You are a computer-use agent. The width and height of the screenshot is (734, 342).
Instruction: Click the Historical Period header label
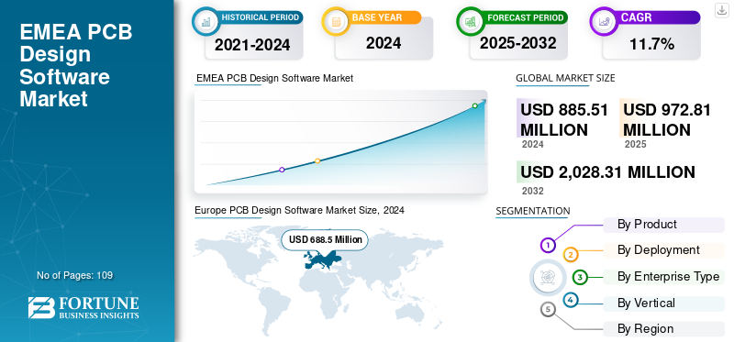tap(261, 17)
